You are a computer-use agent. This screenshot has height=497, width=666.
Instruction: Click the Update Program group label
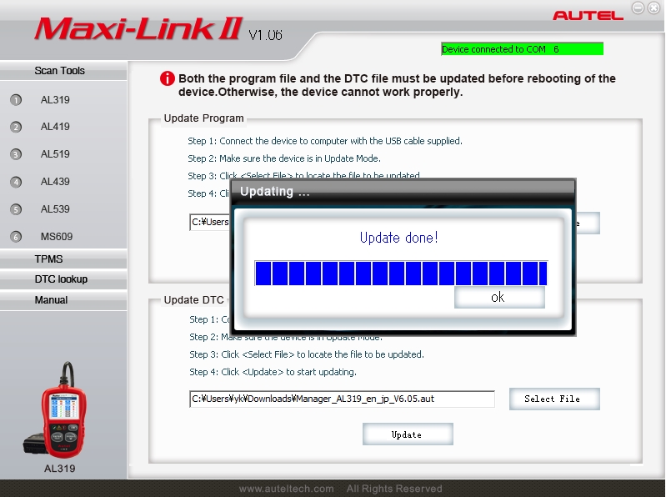[x=204, y=118]
